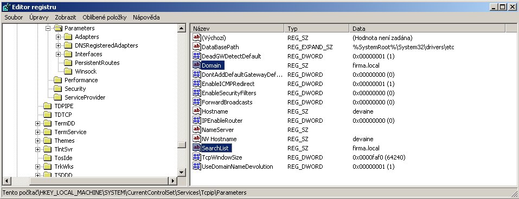This screenshot has height=199, width=519.
Task: Click the %SystemRoot%\System32\drivers\etc data cell
Action: click(403, 47)
